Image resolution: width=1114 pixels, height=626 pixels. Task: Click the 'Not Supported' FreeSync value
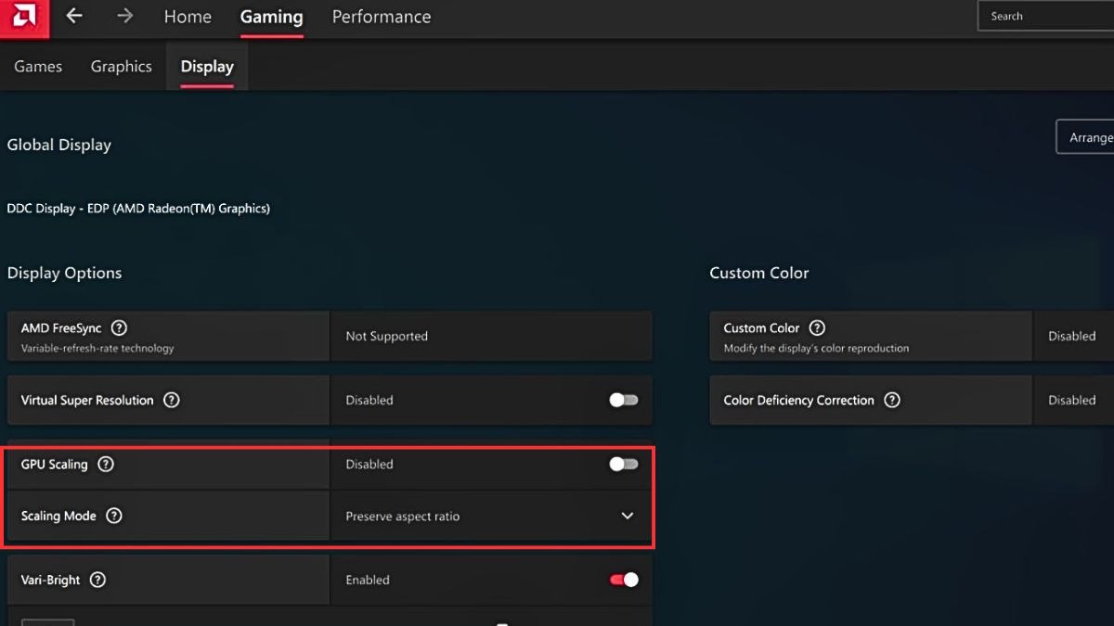387,337
